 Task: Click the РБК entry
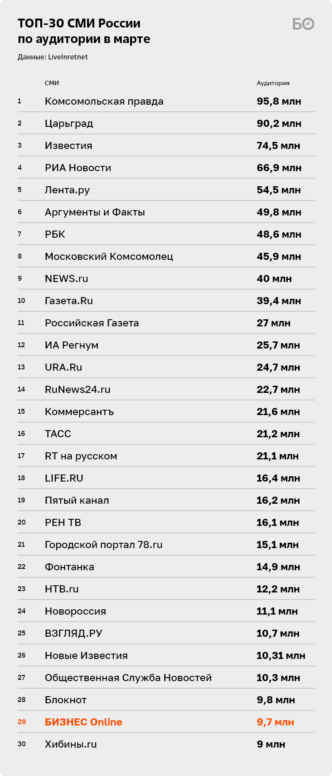pyautogui.click(x=55, y=234)
